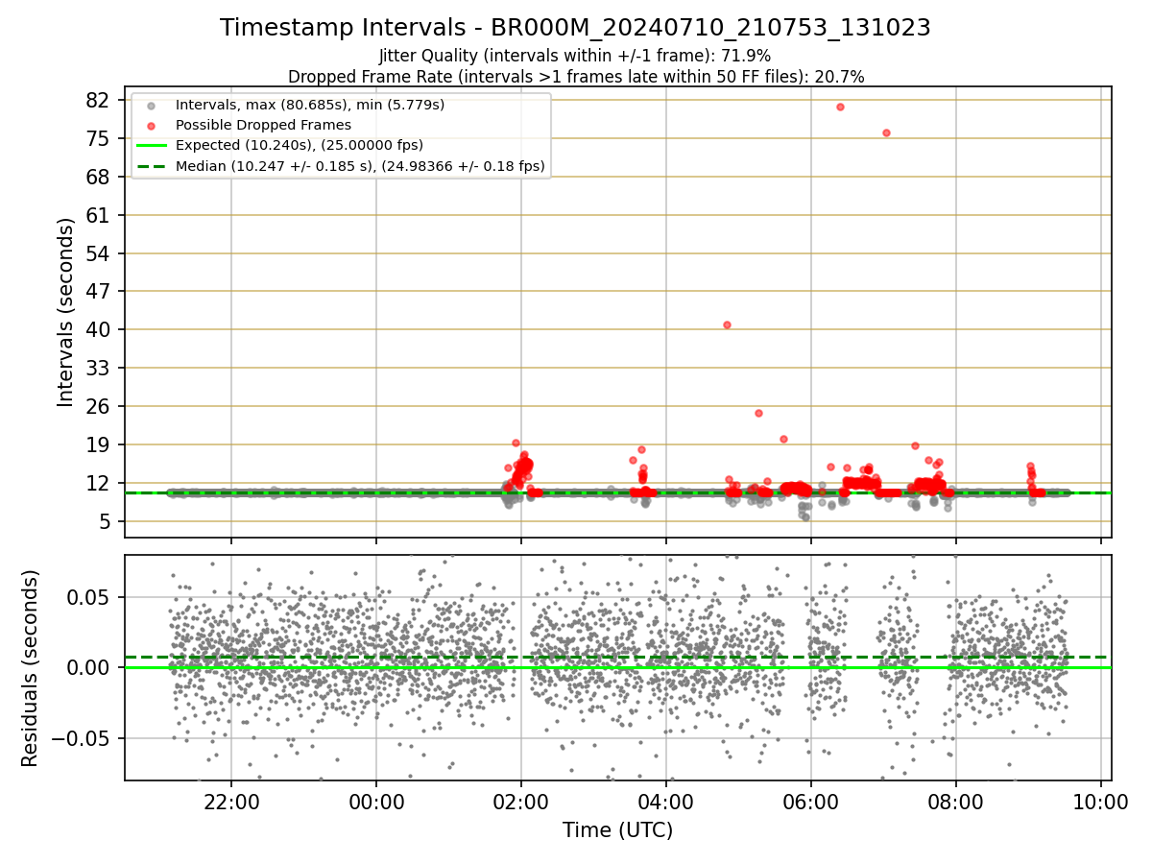Click the x-axis tick label '08:00'
This screenshot has width=1152, height=864.
pos(956,801)
